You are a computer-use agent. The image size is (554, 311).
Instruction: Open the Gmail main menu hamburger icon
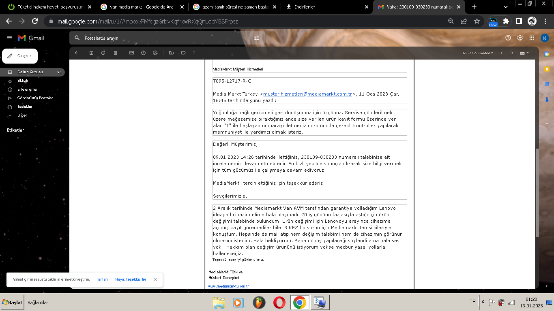10,38
